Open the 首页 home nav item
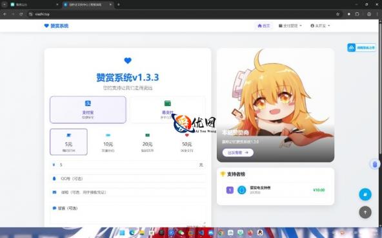 click(264, 26)
